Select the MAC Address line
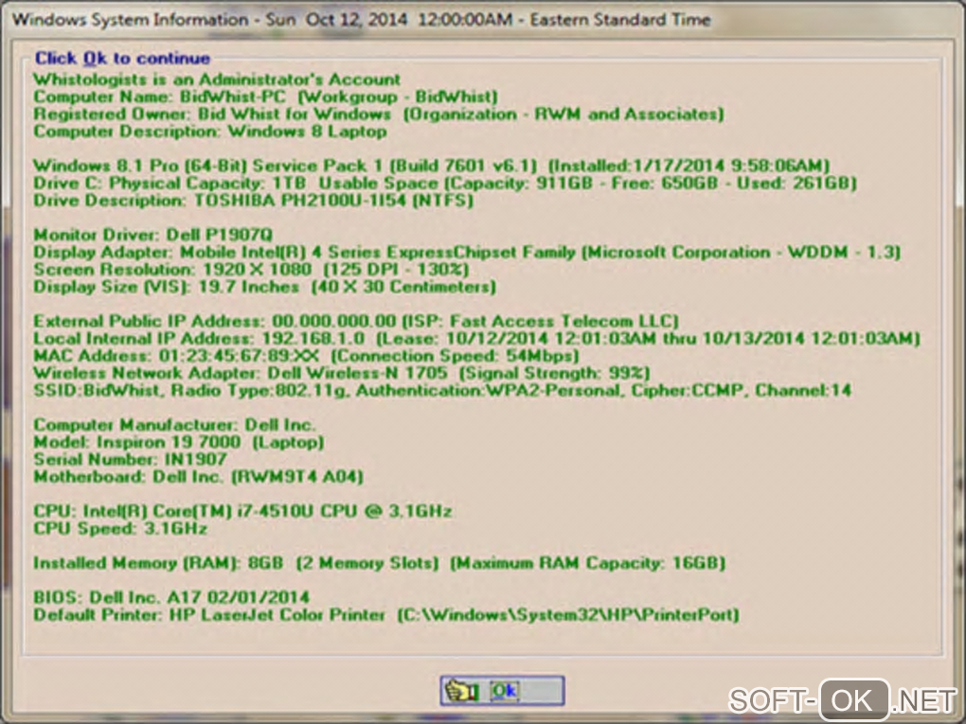966x724 pixels. [x=306, y=355]
